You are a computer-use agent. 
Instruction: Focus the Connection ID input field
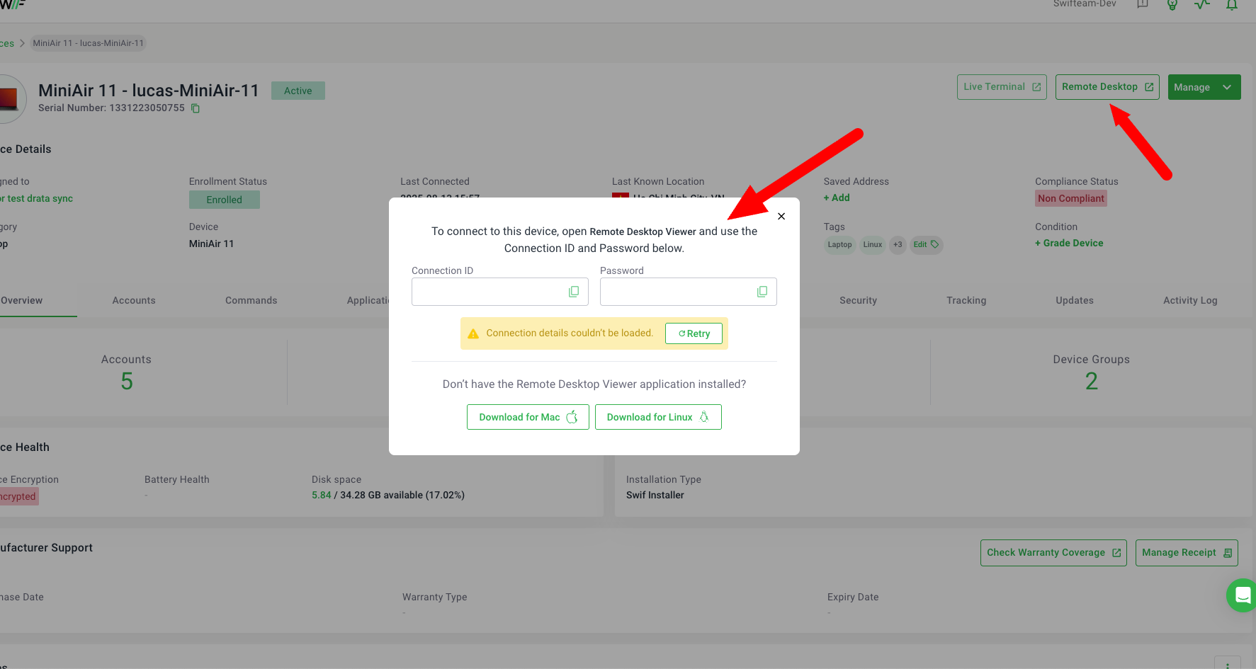(x=489, y=292)
